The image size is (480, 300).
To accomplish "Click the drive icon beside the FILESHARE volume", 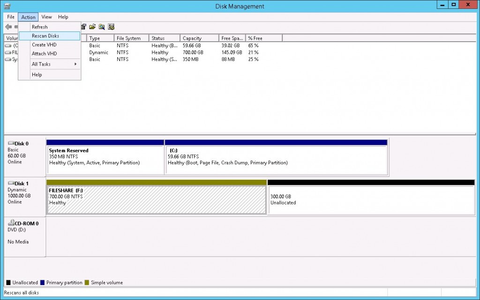I will (x=7, y=52).
